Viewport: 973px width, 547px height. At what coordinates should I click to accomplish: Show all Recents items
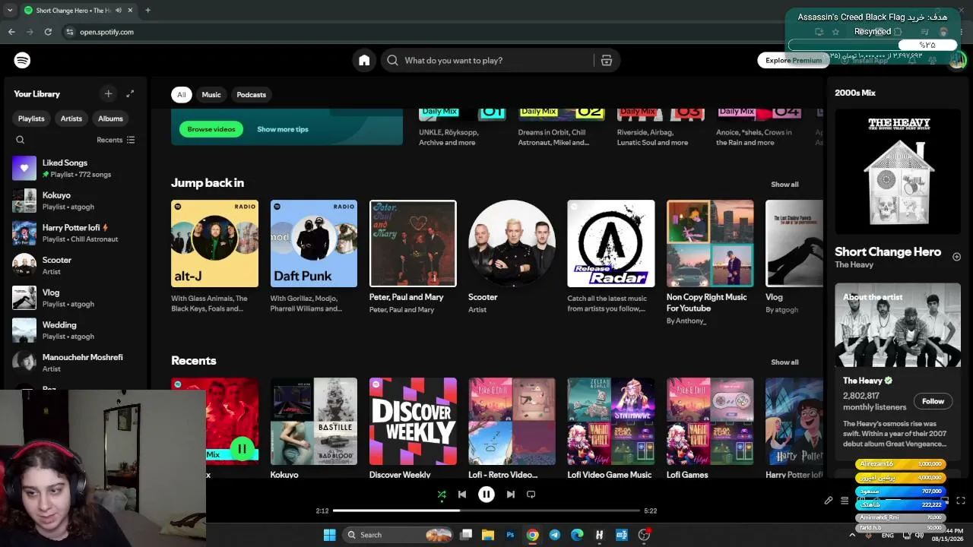click(x=784, y=362)
